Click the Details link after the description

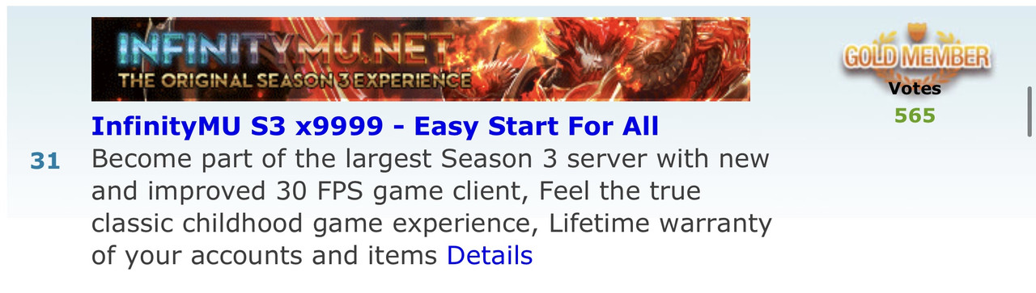pos(490,256)
